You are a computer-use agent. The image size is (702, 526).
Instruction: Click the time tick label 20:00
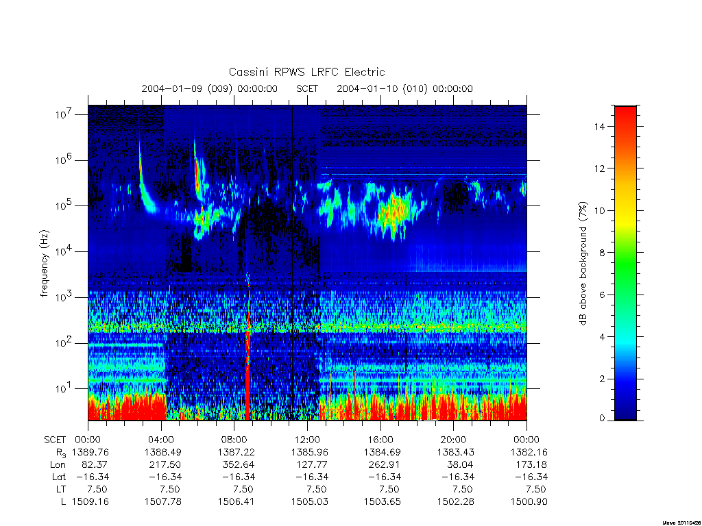click(x=453, y=440)
